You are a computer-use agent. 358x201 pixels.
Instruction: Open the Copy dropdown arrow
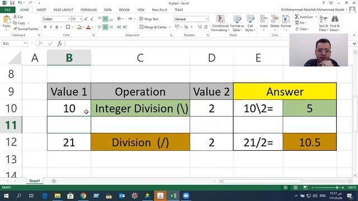pyautogui.click(x=29, y=23)
